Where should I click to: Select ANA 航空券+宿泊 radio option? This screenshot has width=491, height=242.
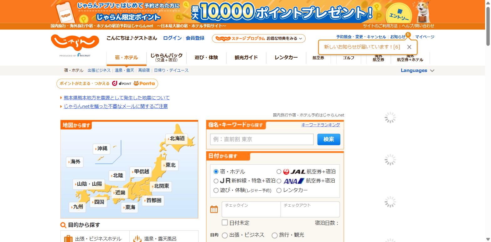point(279,181)
